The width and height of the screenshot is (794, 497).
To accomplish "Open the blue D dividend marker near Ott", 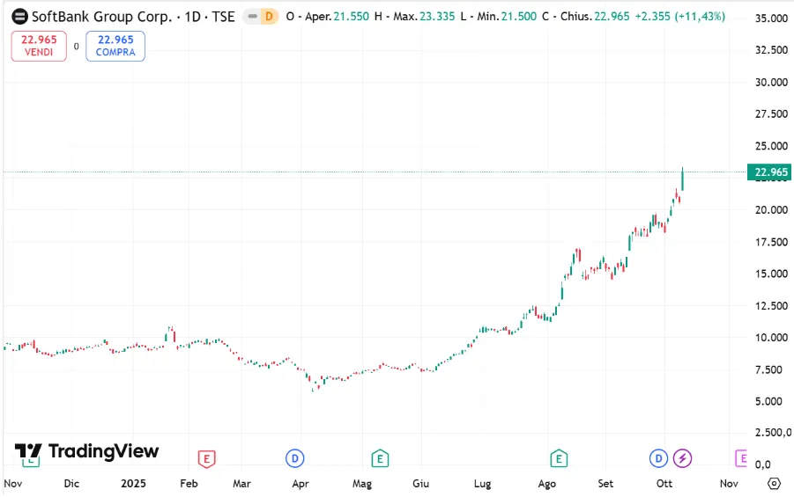I will pyautogui.click(x=658, y=458).
